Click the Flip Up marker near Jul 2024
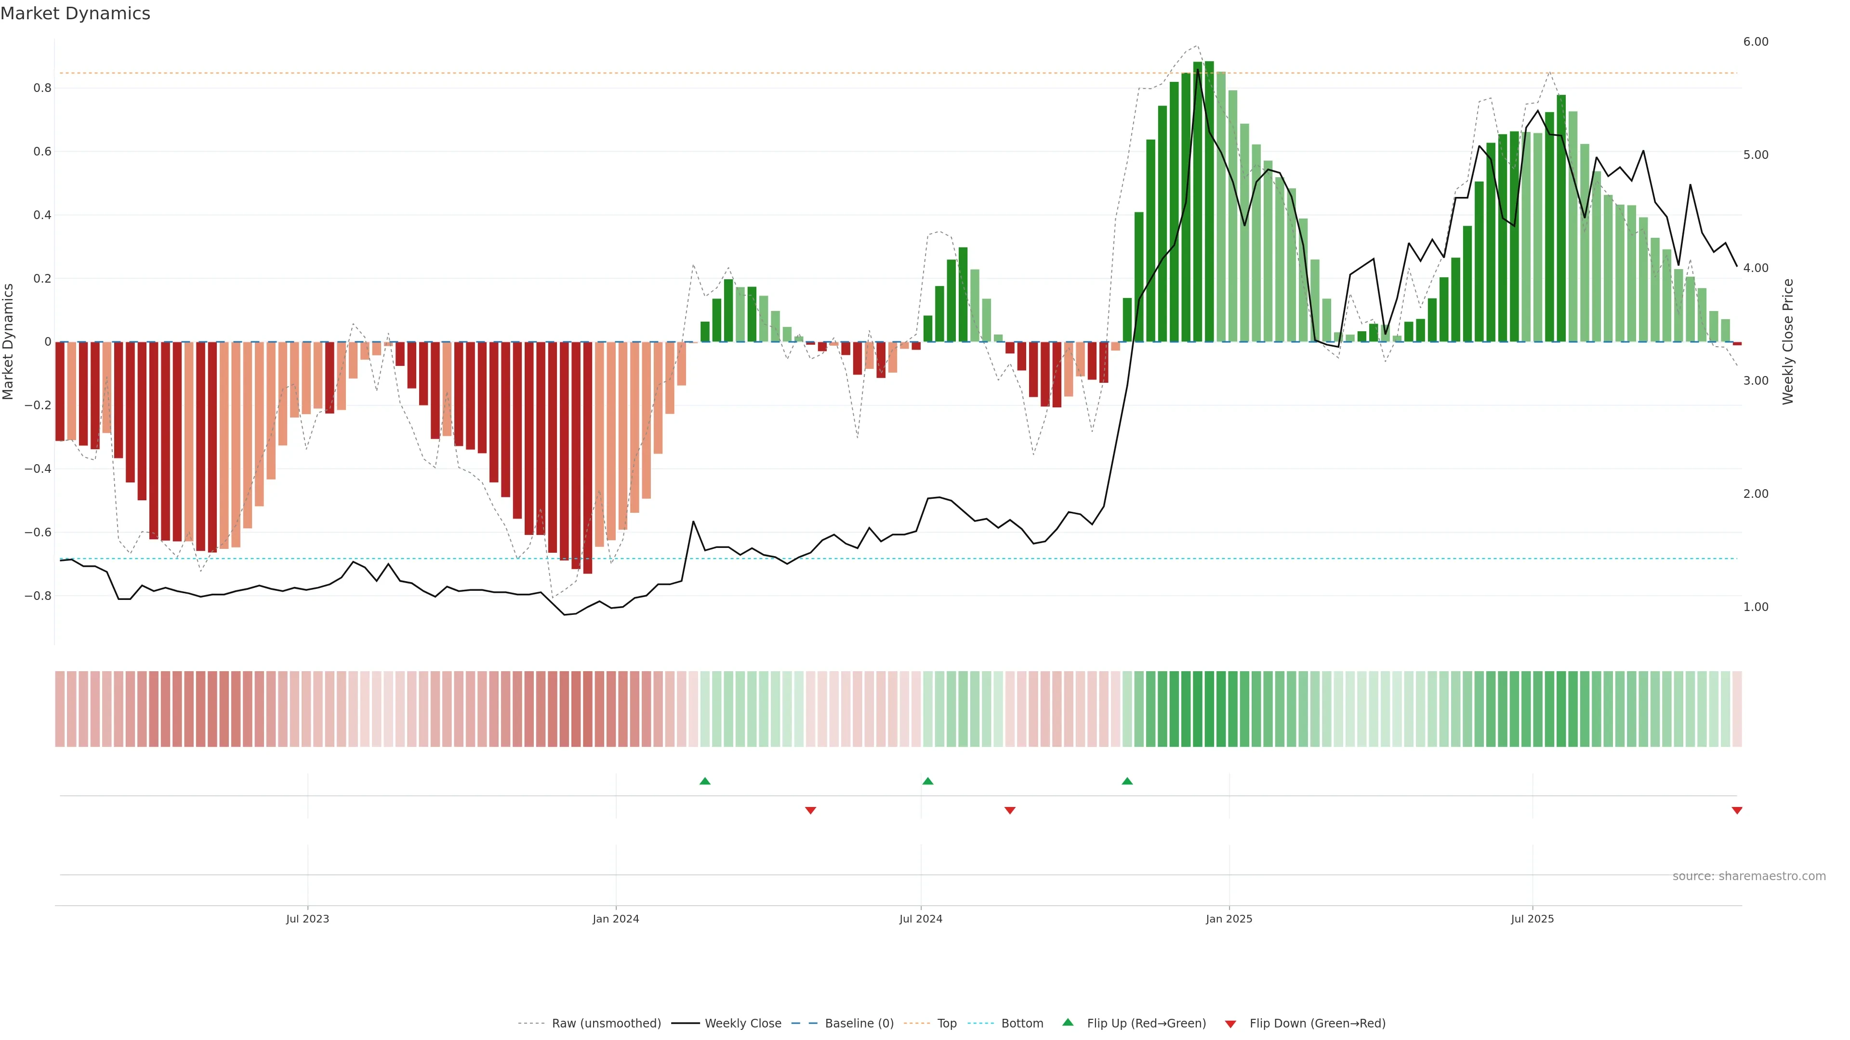The width and height of the screenshot is (1850, 1040). click(x=927, y=781)
